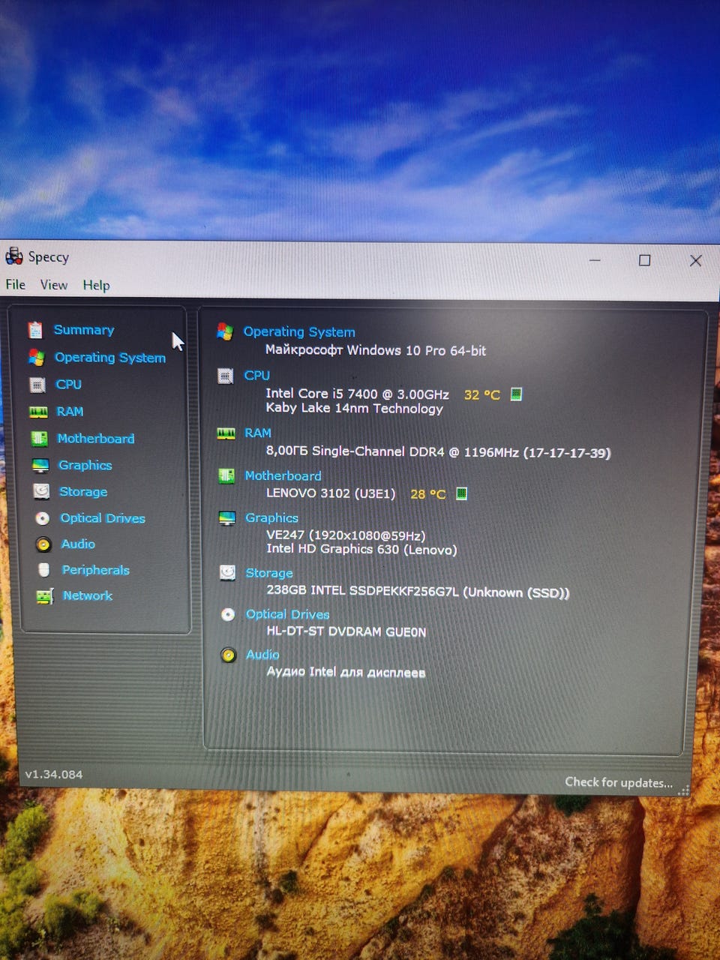Show Optical Drives from sidebar
Screen dimensions: 720x960
[103, 518]
